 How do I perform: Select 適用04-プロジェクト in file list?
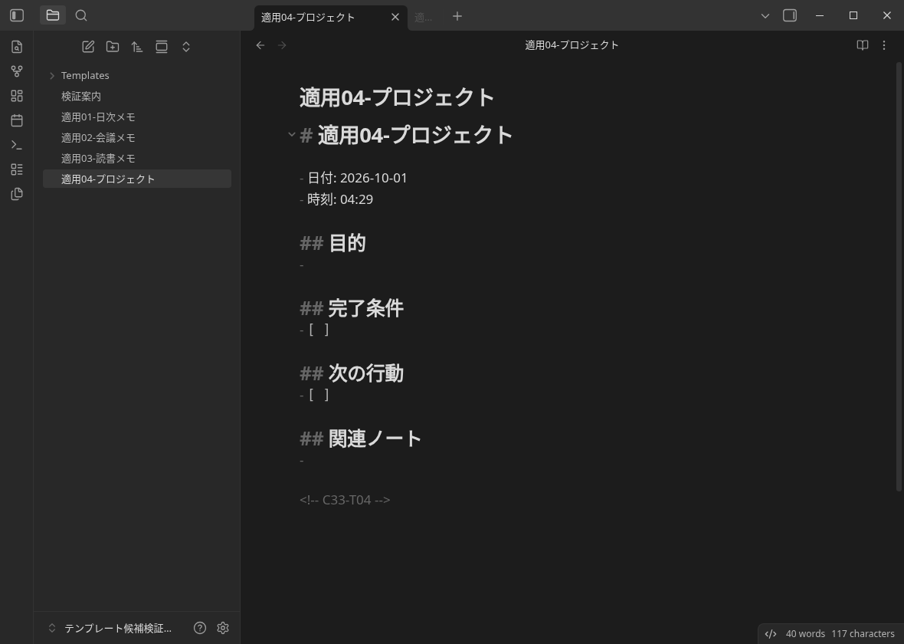point(137,179)
